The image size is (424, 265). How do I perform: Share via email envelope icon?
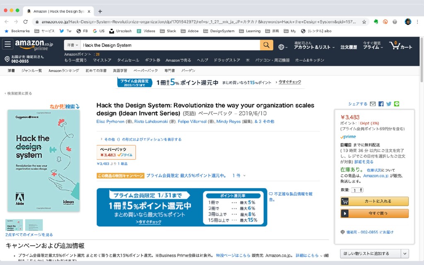(373, 104)
